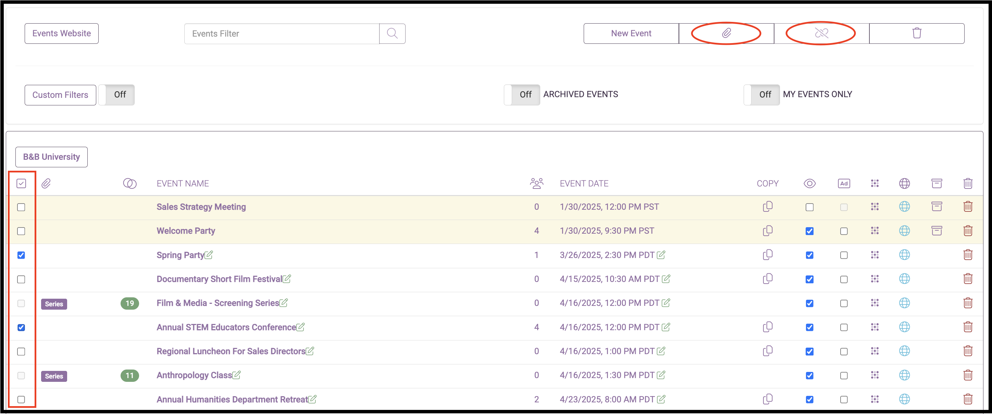
Task: Archive the Sales Strategy Meeting event
Action: point(936,207)
